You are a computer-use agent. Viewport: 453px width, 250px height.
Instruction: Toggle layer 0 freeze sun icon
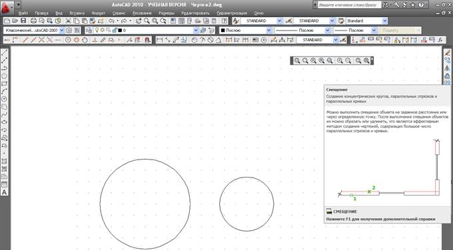click(x=103, y=30)
